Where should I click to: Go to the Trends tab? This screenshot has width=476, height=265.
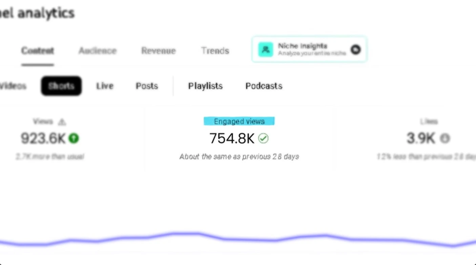click(215, 50)
